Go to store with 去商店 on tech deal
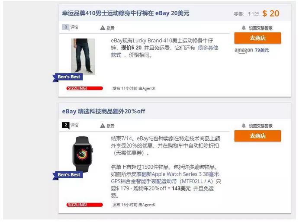The width and height of the screenshot is (299, 222). click(x=257, y=136)
